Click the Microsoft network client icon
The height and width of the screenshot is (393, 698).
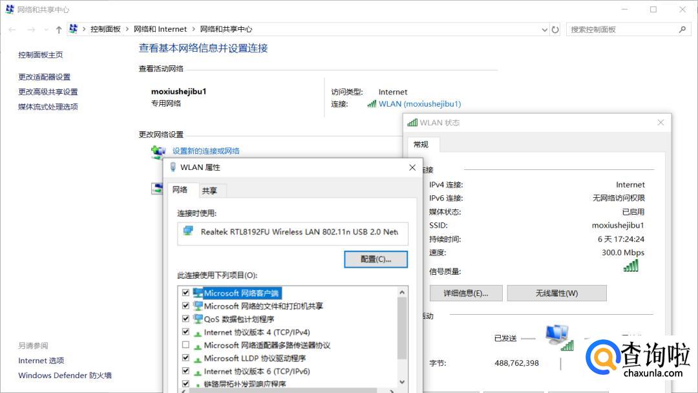(198, 293)
